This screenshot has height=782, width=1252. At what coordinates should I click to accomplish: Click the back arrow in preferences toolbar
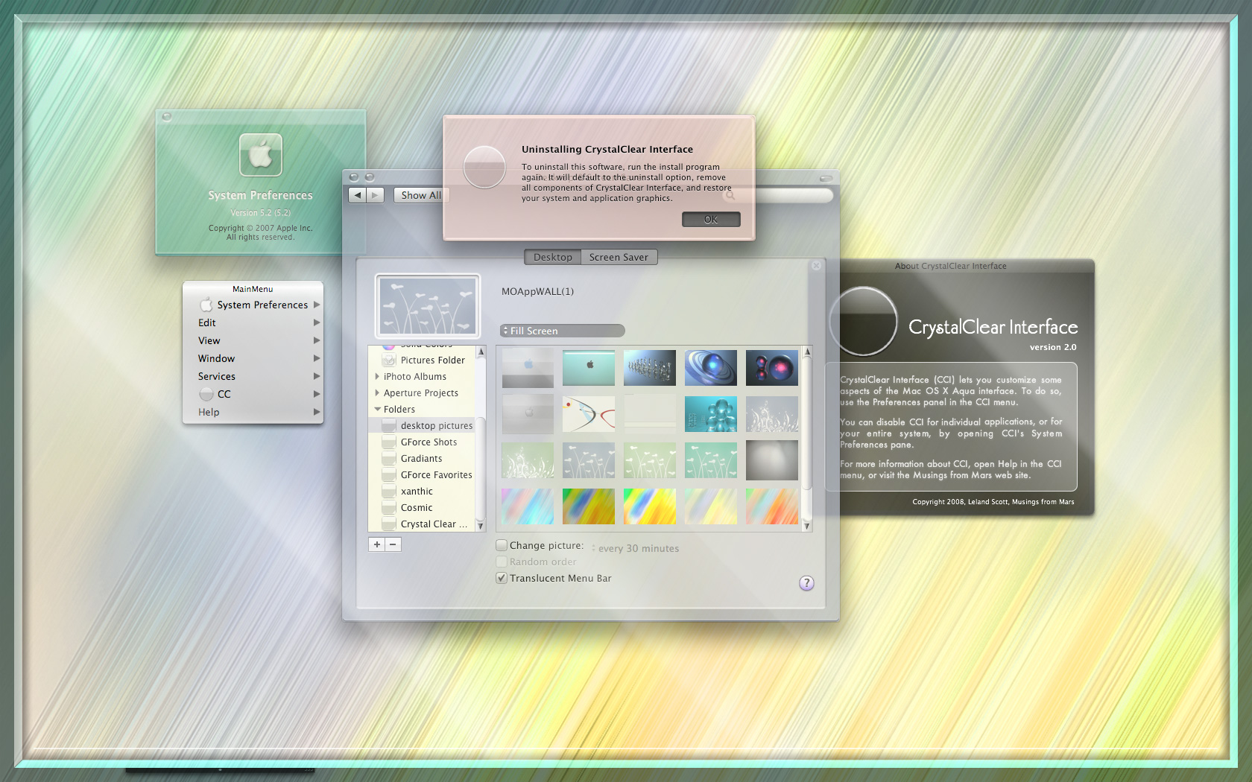point(358,195)
